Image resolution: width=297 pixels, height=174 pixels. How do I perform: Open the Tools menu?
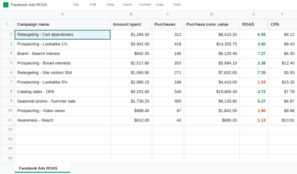point(177,5)
